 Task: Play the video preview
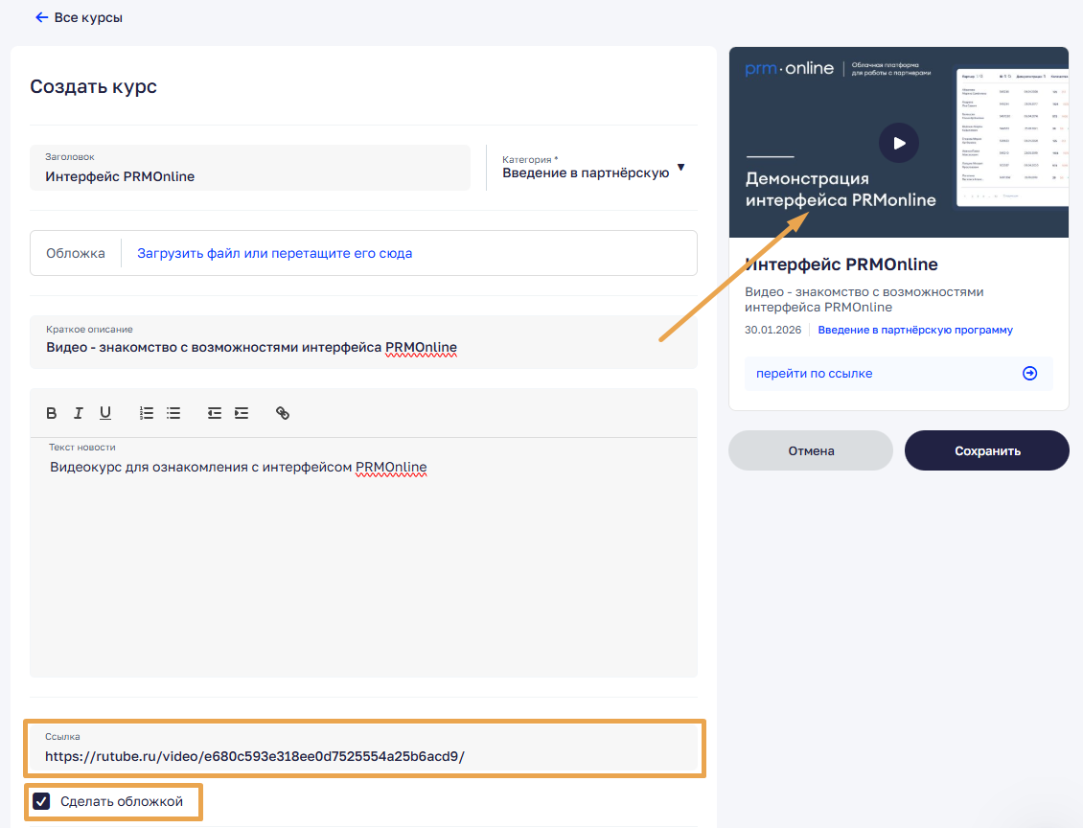(x=898, y=143)
